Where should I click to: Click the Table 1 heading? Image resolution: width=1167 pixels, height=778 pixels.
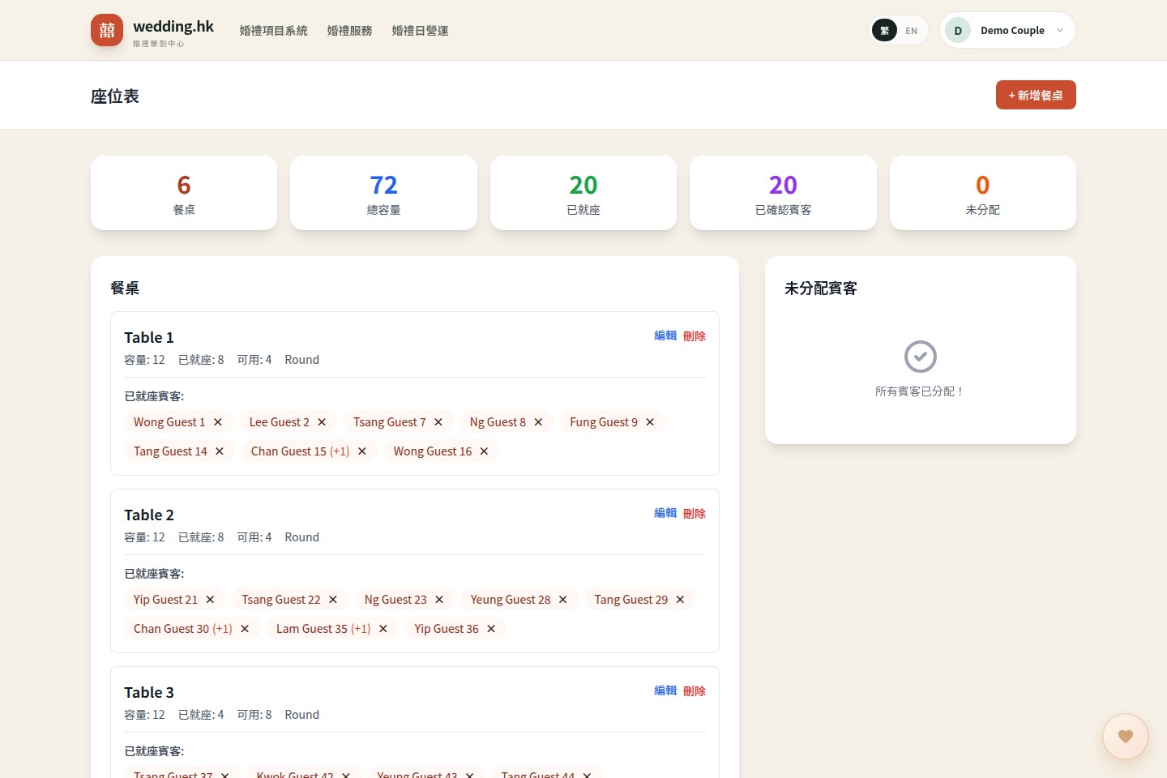tap(149, 337)
